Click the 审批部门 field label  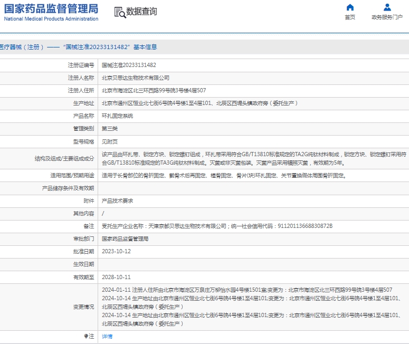coord(83,239)
